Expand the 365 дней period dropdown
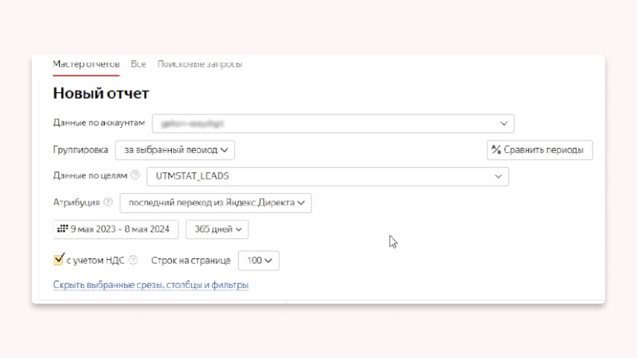Screen dimensions: 637x358 coord(217,229)
